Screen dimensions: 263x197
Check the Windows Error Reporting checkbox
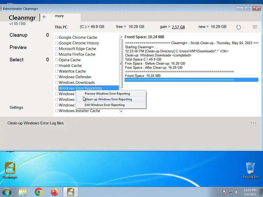57,88
